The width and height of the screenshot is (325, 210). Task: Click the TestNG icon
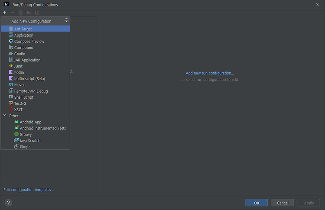point(11,103)
